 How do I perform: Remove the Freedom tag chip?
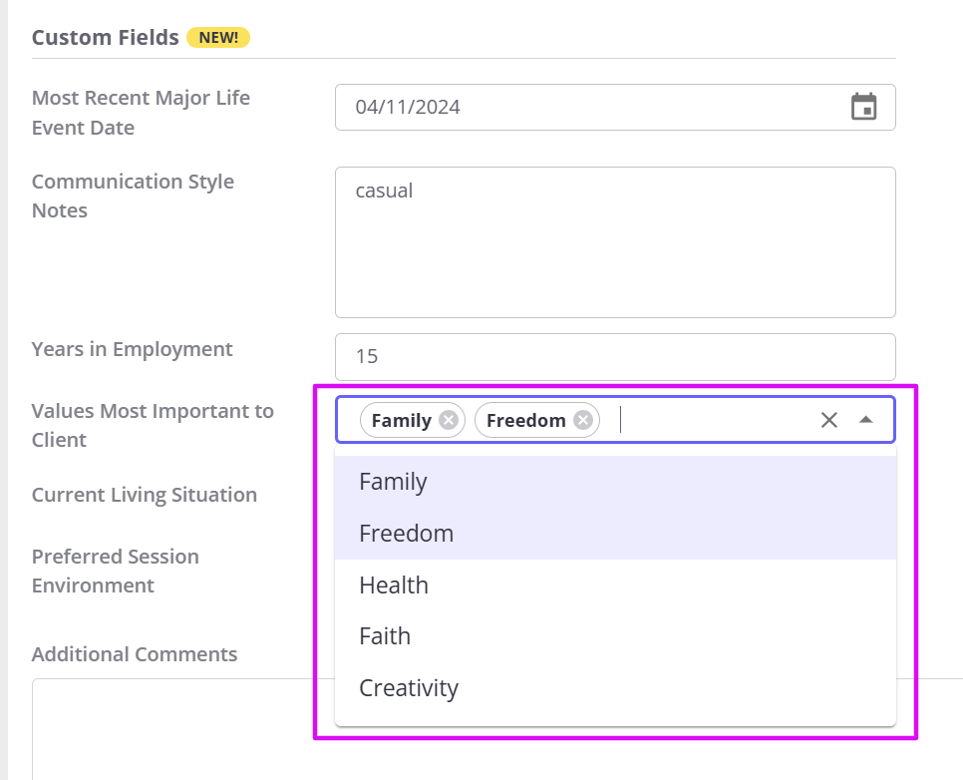583,420
